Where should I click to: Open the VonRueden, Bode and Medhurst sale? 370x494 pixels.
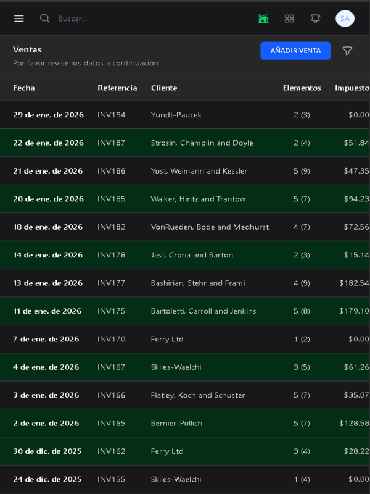(x=210, y=227)
